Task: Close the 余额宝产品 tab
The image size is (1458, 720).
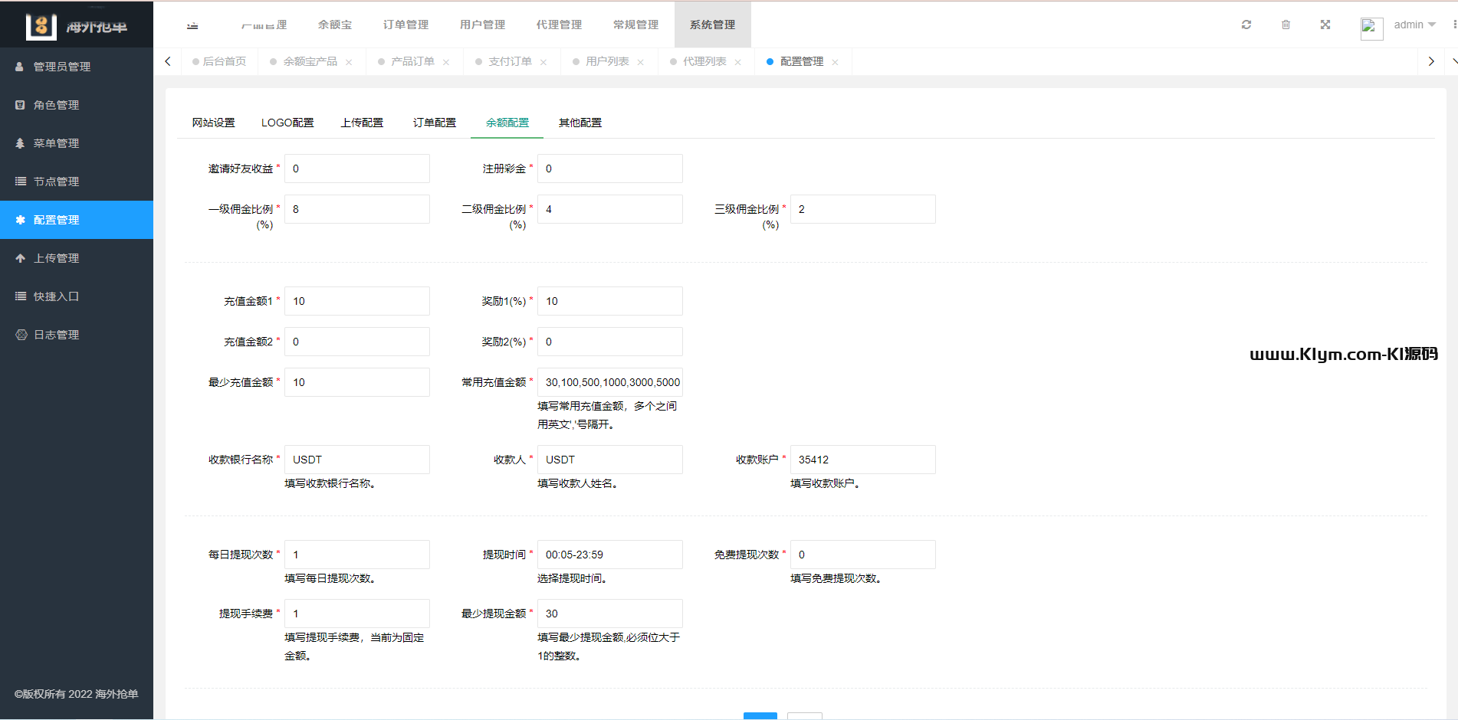Action: [x=349, y=62]
